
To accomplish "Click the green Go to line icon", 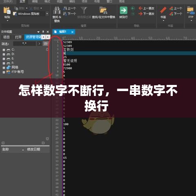I will pos(123,10).
